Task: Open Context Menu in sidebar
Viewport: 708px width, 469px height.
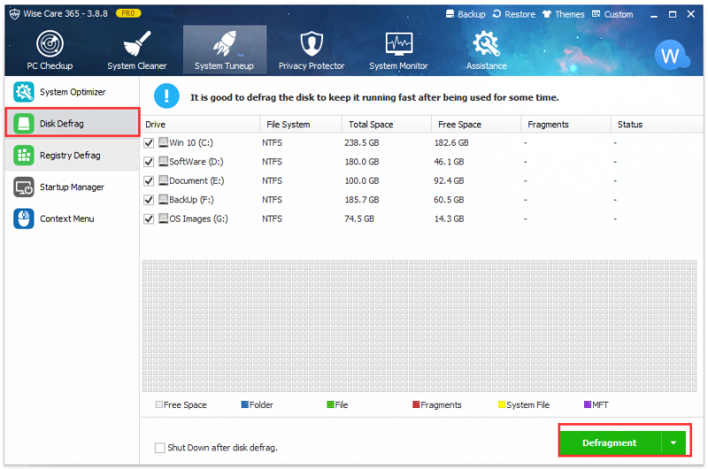Action: click(73, 219)
